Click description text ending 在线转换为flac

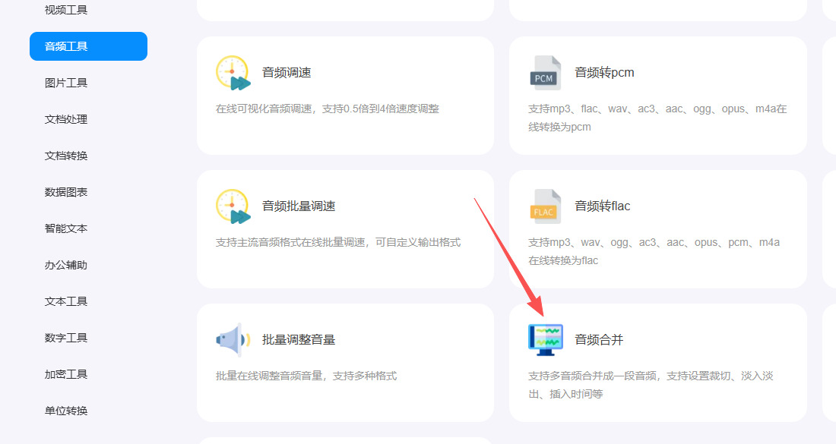[x=654, y=251]
